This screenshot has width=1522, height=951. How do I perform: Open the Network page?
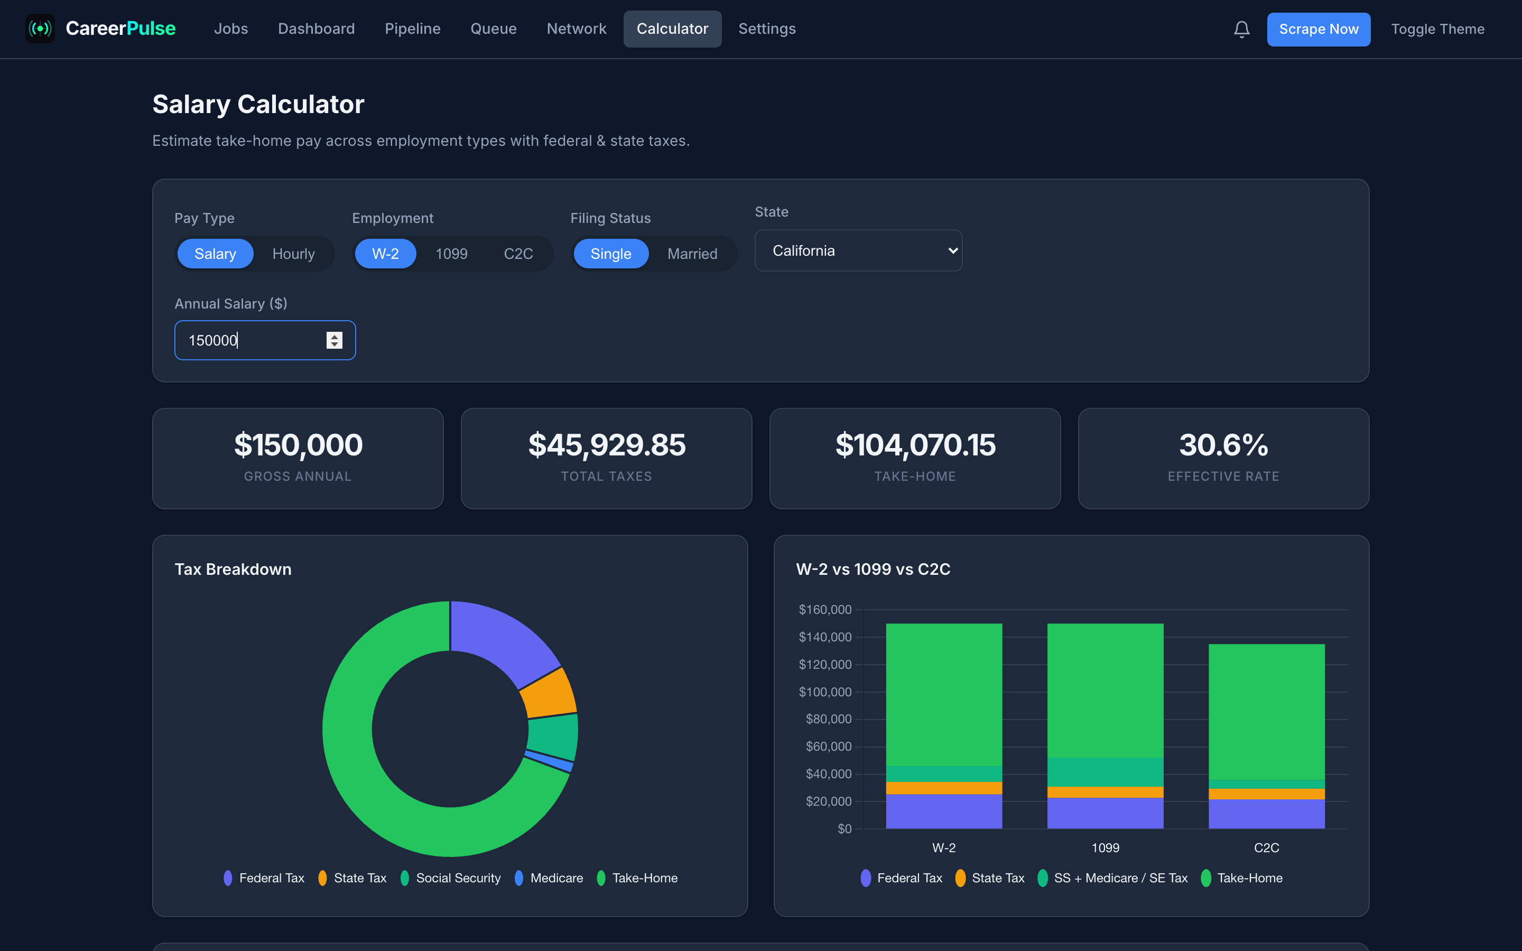(x=576, y=29)
